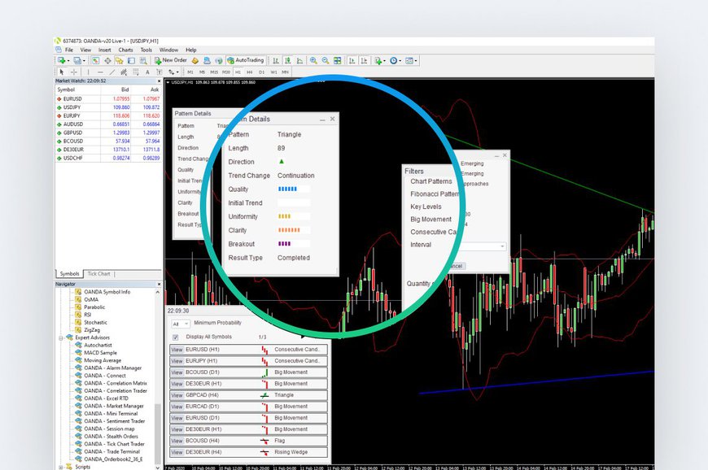This screenshot has width=708, height=470.
Task: Select USDJPY row in Market Watch
Action: click(x=81, y=107)
